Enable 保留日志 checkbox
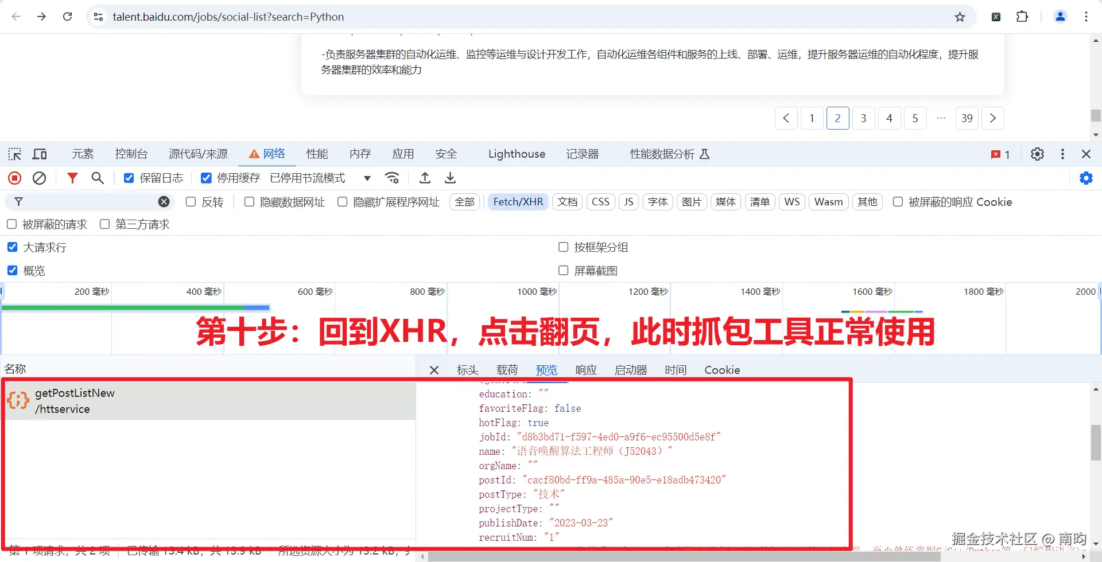Image resolution: width=1102 pixels, height=562 pixels. [129, 178]
